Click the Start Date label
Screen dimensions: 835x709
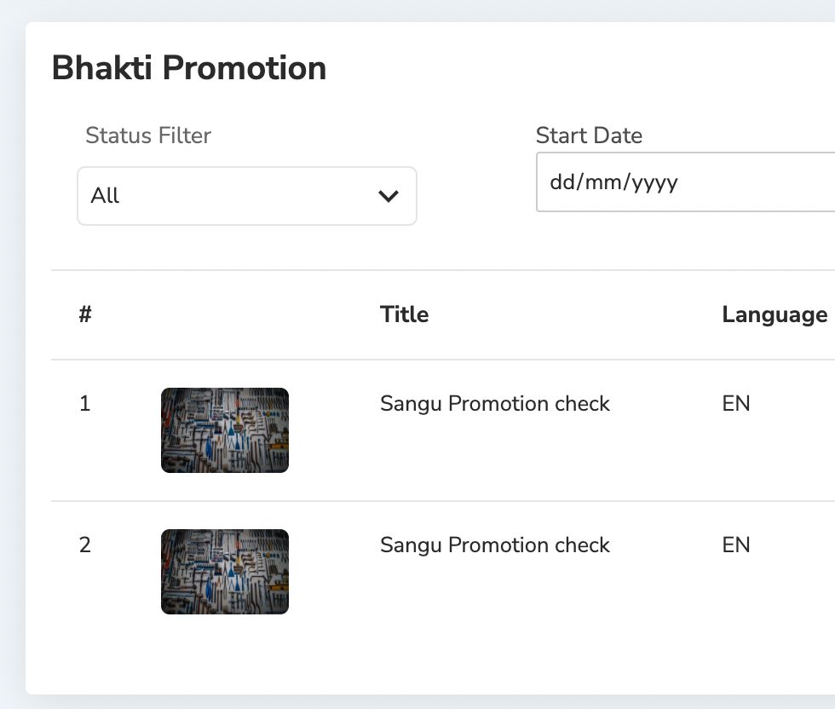(589, 135)
